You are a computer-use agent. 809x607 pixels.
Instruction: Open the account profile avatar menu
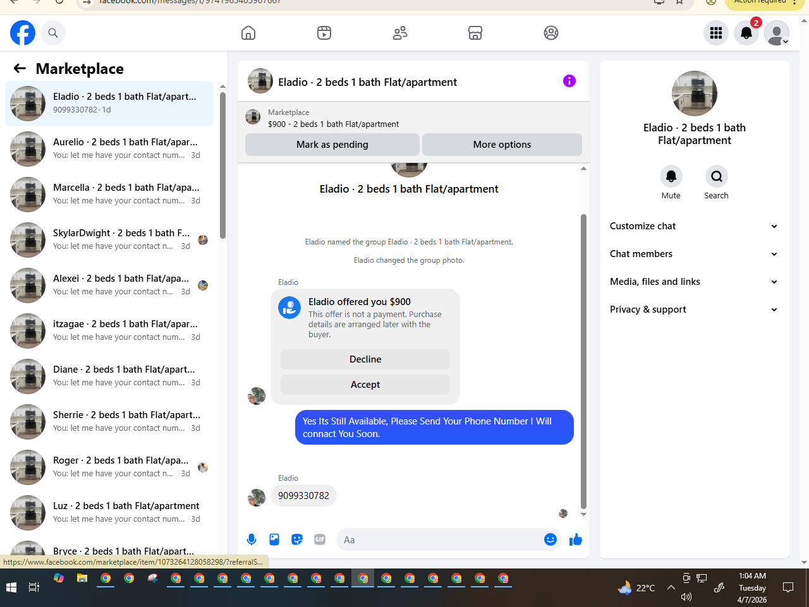(x=777, y=33)
